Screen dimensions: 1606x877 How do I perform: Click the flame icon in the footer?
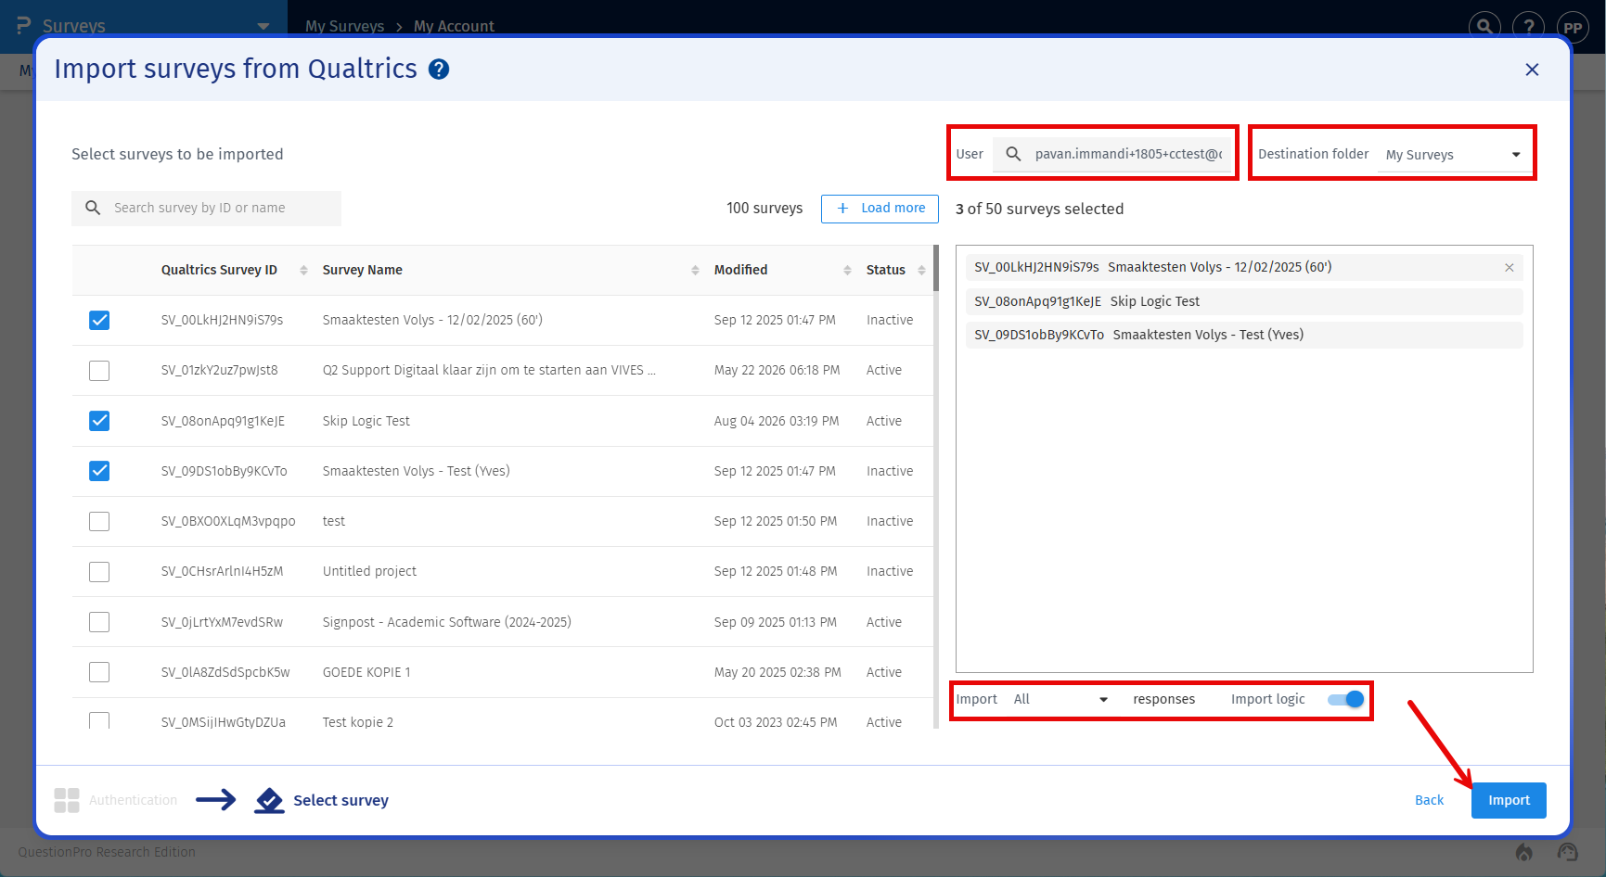[1524, 852]
